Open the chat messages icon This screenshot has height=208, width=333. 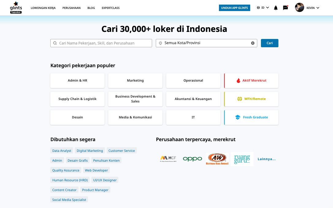285,8
